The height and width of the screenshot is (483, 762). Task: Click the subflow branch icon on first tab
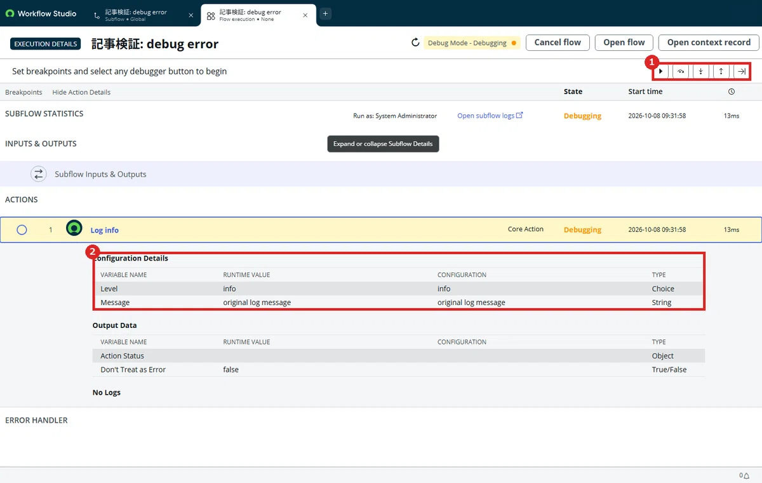(x=97, y=15)
